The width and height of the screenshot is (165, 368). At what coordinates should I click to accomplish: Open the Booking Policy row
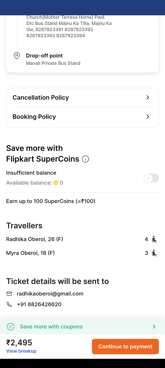(82, 117)
